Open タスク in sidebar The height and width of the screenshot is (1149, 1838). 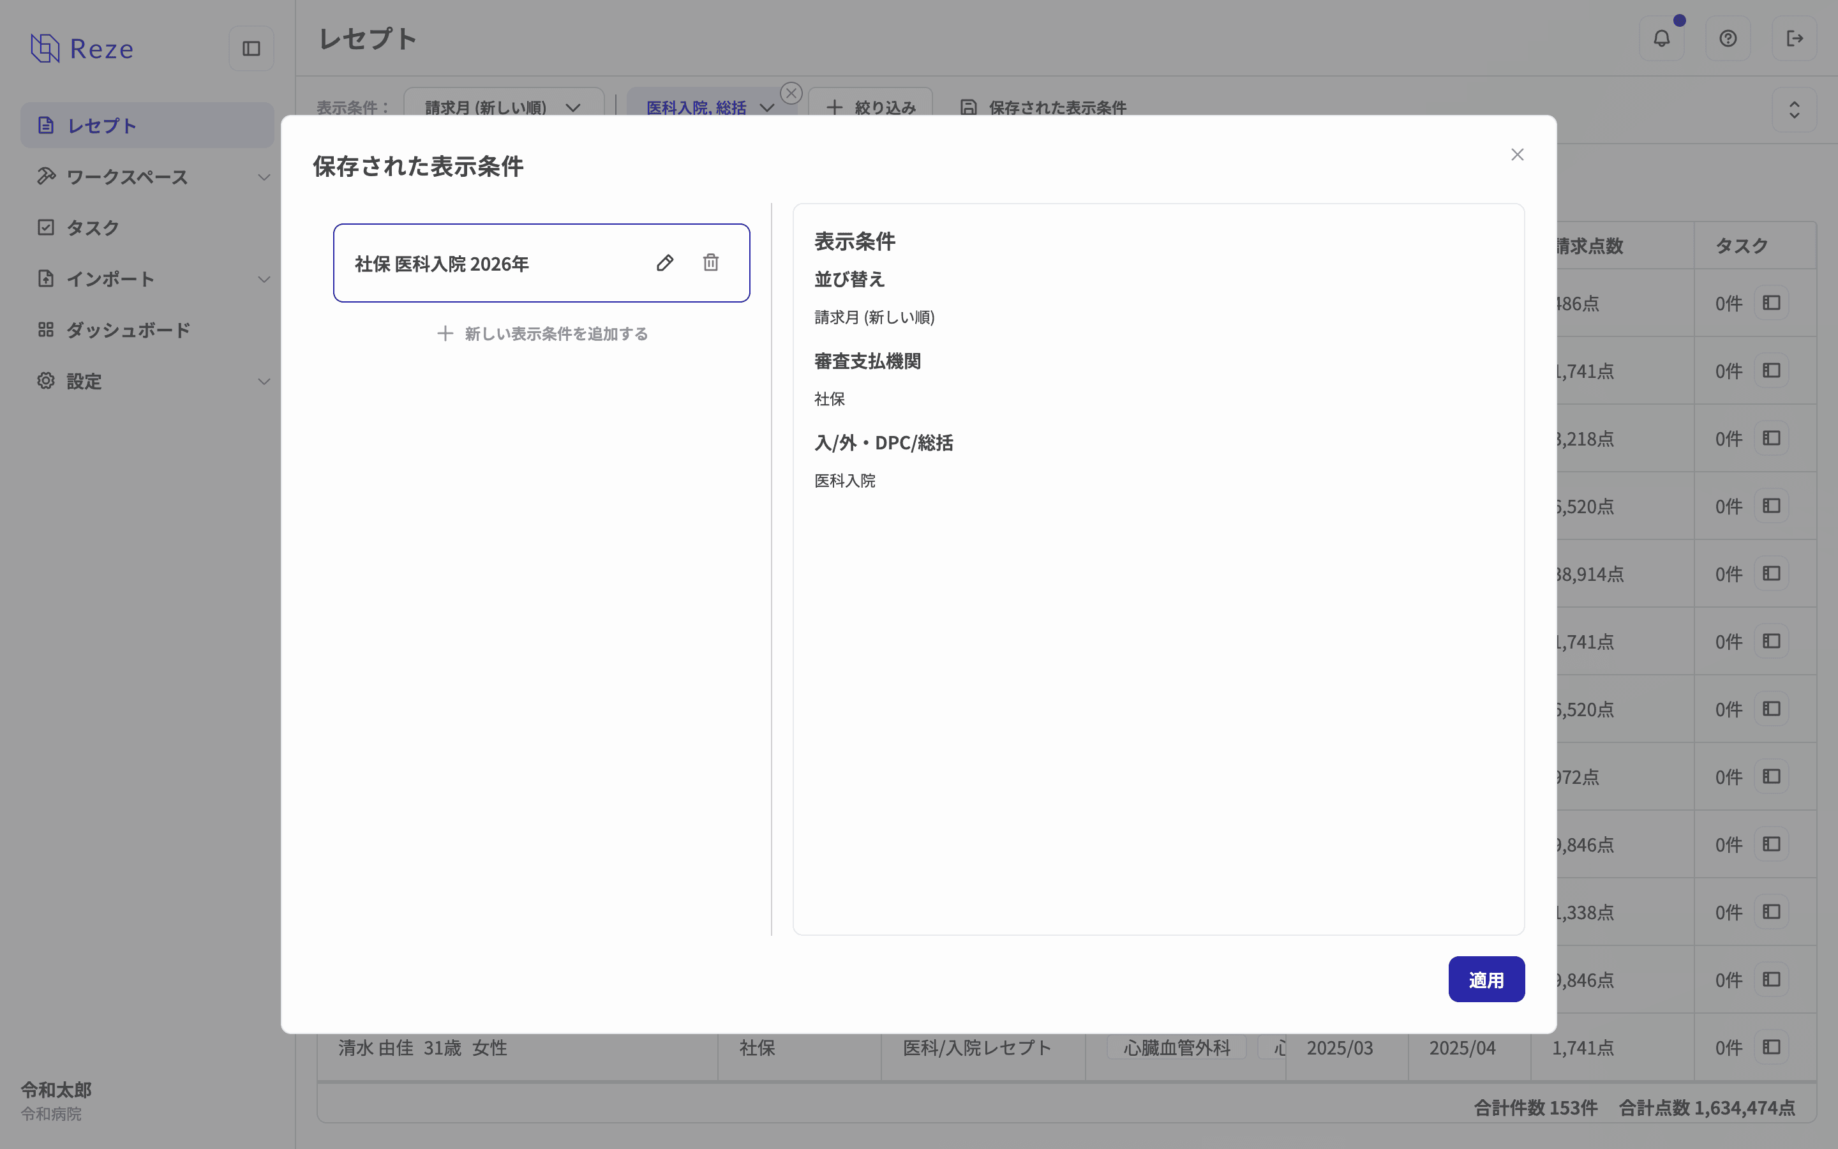pyautogui.click(x=147, y=228)
